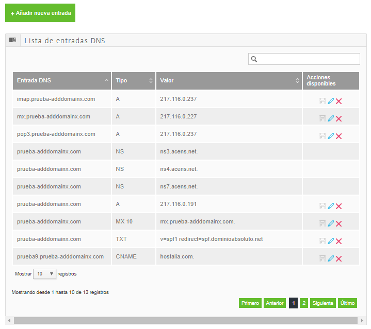Sort table by Valor column

(x=229, y=81)
